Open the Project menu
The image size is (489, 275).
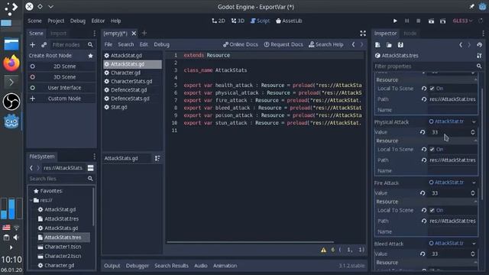coord(56,21)
